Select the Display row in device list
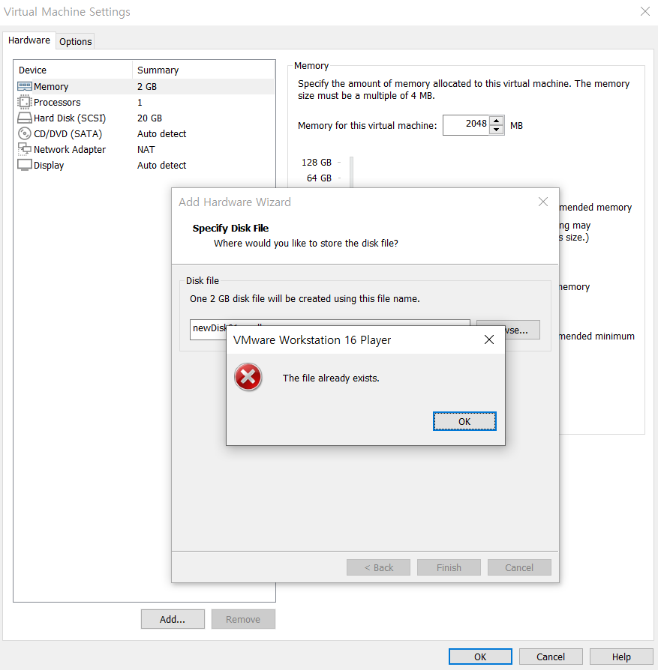658x670 pixels. tap(145, 165)
